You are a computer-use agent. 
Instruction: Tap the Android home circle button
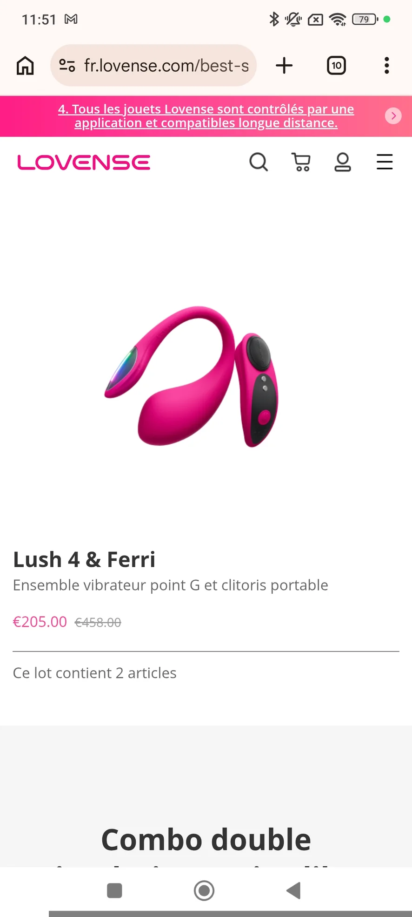[x=204, y=890]
